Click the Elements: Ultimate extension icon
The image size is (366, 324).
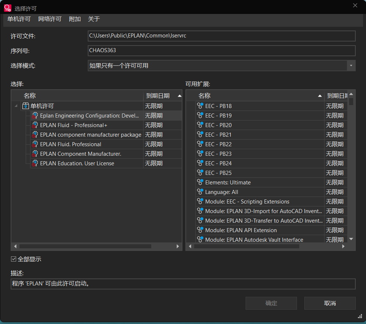[200, 183]
